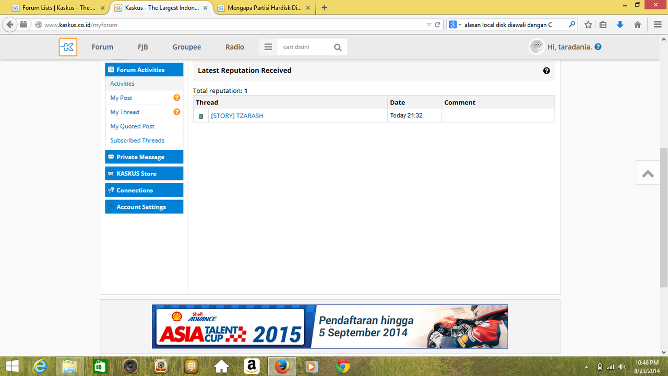The width and height of the screenshot is (668, 376).
Task: Close the Forum Lists tab
Action: 103,8
